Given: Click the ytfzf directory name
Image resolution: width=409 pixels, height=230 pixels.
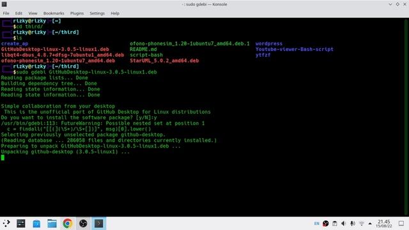Looking at the screenshot, I should click(x=263, y=55).
